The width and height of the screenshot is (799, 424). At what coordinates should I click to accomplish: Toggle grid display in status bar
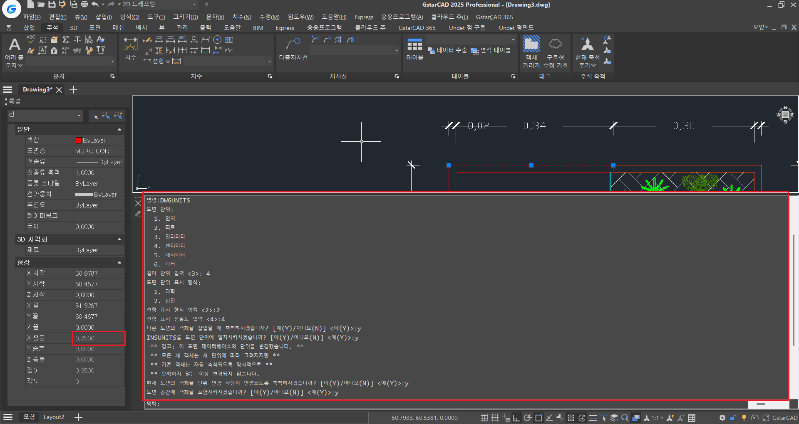(x=495, y=418)
